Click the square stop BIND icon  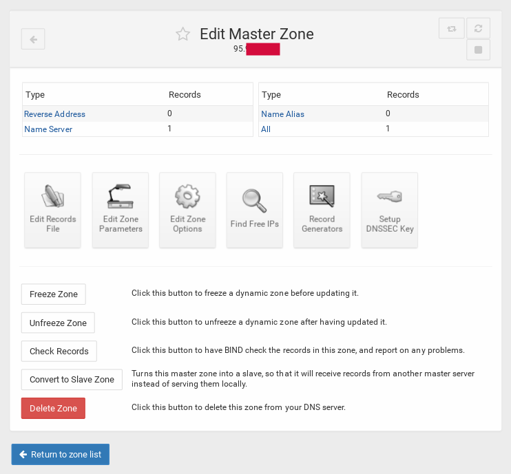coord(478,50)
